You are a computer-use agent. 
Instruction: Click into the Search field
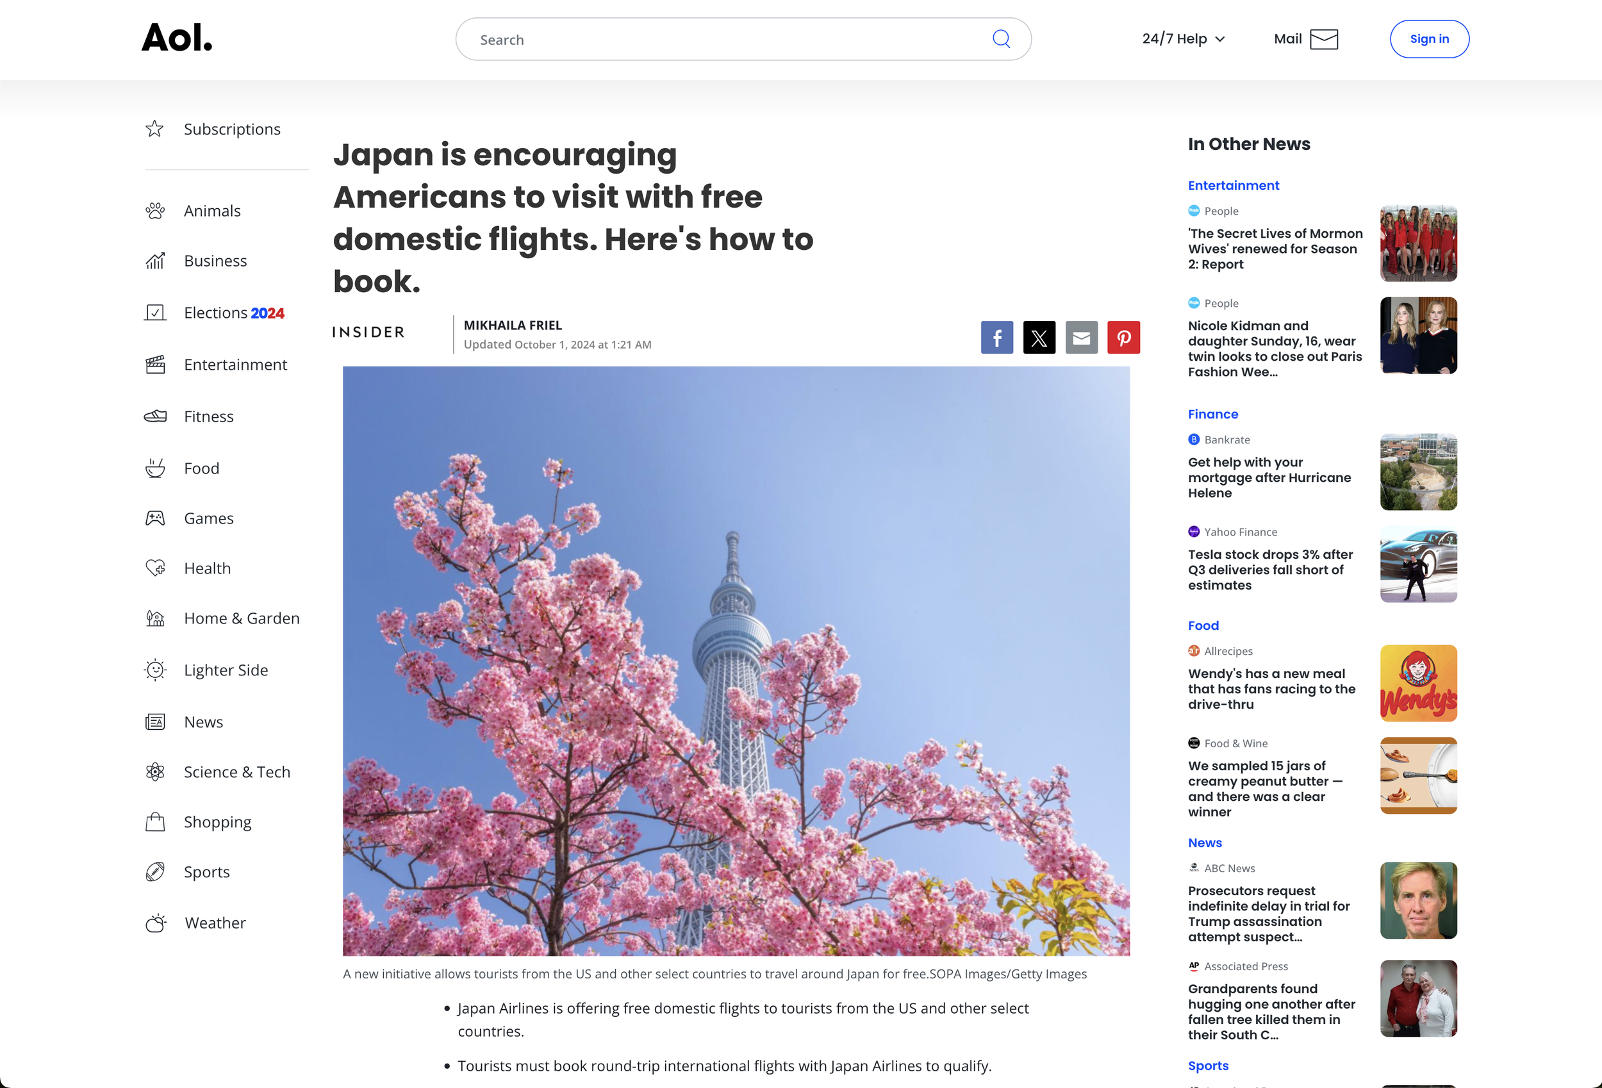point(724,40)
